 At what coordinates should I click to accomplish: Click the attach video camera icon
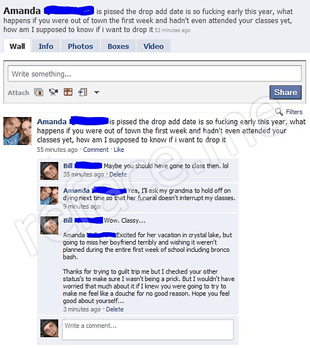pyautogui.click(x=54, y=92)
